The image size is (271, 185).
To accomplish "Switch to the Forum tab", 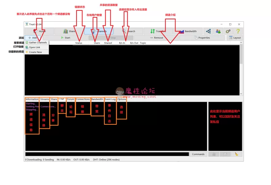I will tap(71, 99).
